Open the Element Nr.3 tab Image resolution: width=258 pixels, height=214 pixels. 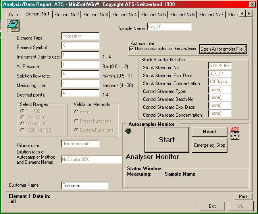pos(96,15)
